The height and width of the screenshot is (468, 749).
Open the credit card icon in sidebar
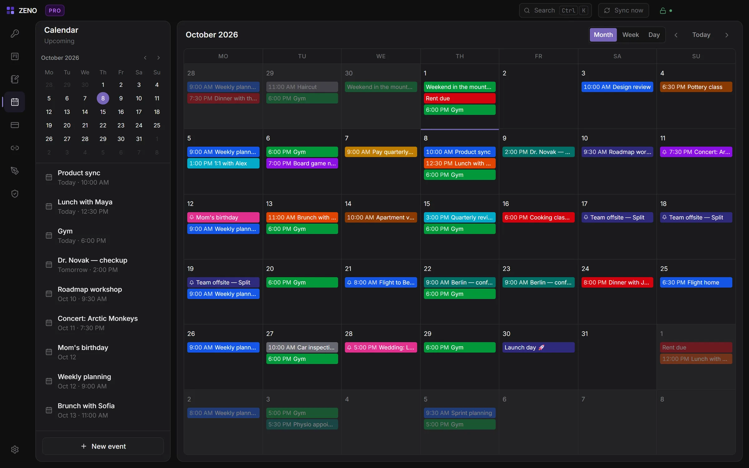tap(15, 125)
